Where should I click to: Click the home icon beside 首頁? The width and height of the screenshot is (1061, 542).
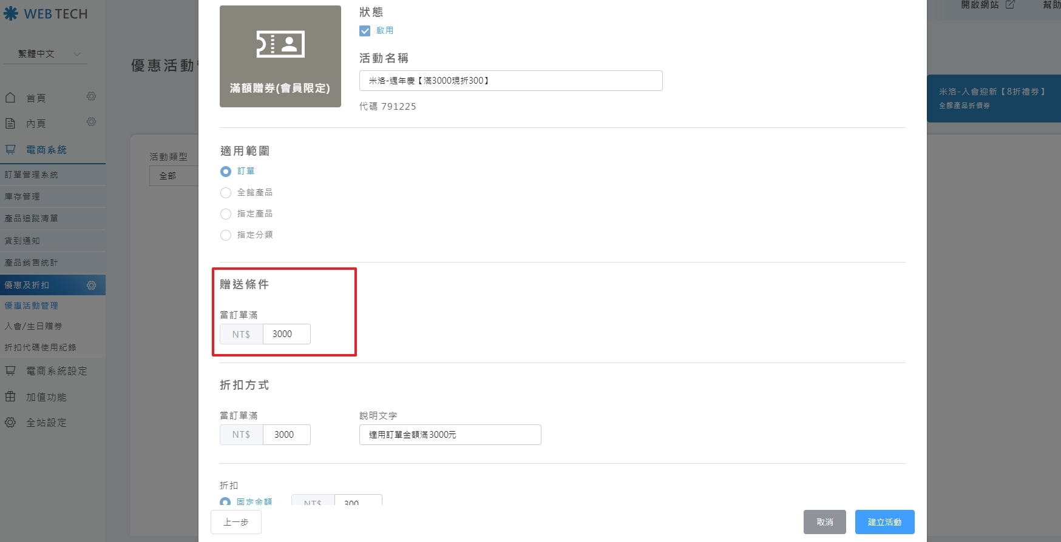coord(10,98)
